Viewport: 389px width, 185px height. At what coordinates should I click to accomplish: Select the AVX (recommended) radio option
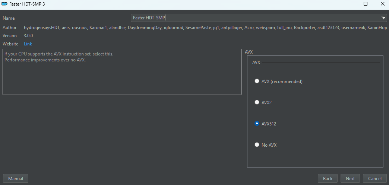pos(257,81)
